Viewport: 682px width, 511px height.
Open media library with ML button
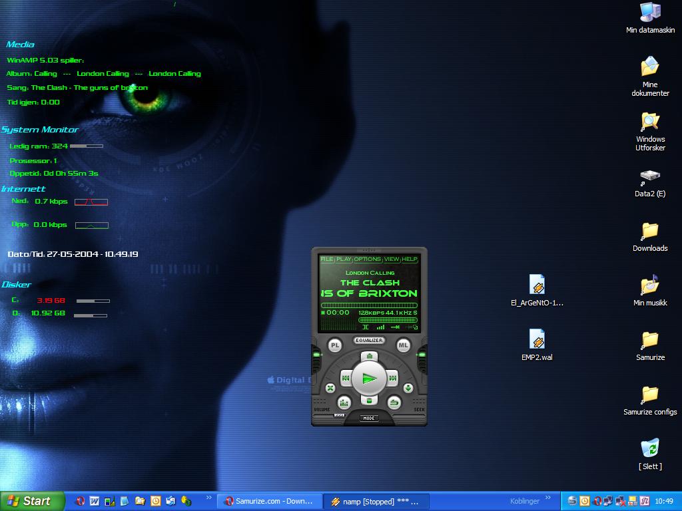coord(403,346)
